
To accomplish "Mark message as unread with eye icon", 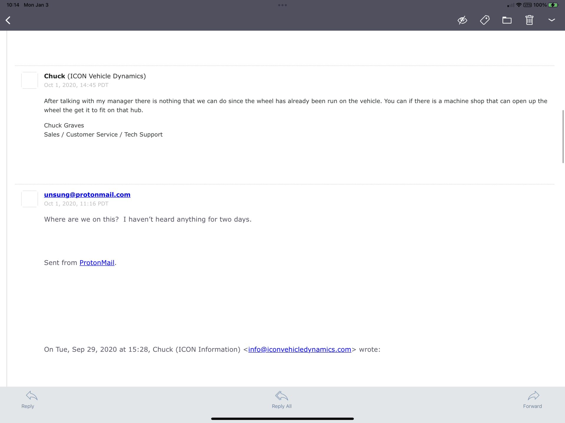I will click(462, 20).
